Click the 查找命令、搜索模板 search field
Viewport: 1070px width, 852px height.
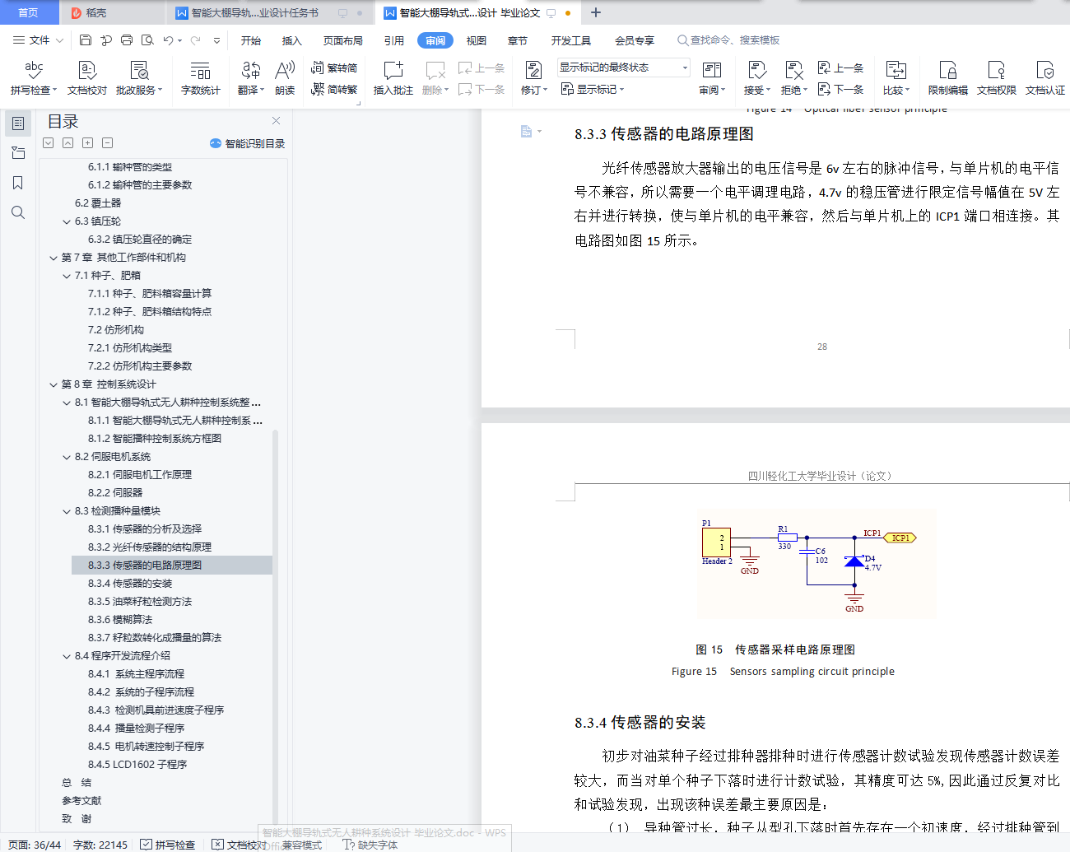[728, 40]
